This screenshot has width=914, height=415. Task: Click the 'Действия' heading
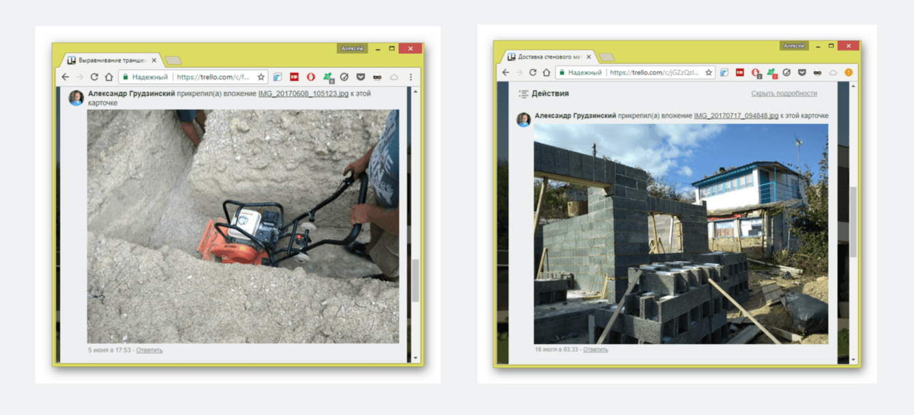(x=550, y=93)
